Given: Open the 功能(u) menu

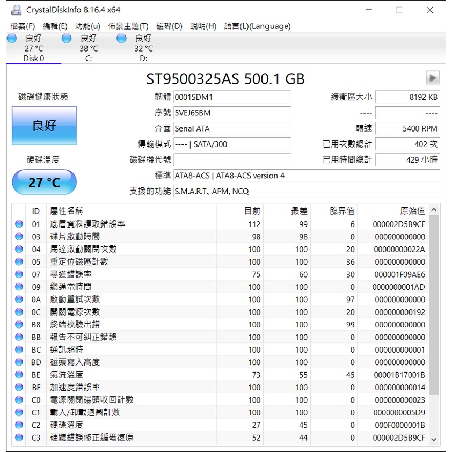Looking at the screenshot, I should [86, 25].
